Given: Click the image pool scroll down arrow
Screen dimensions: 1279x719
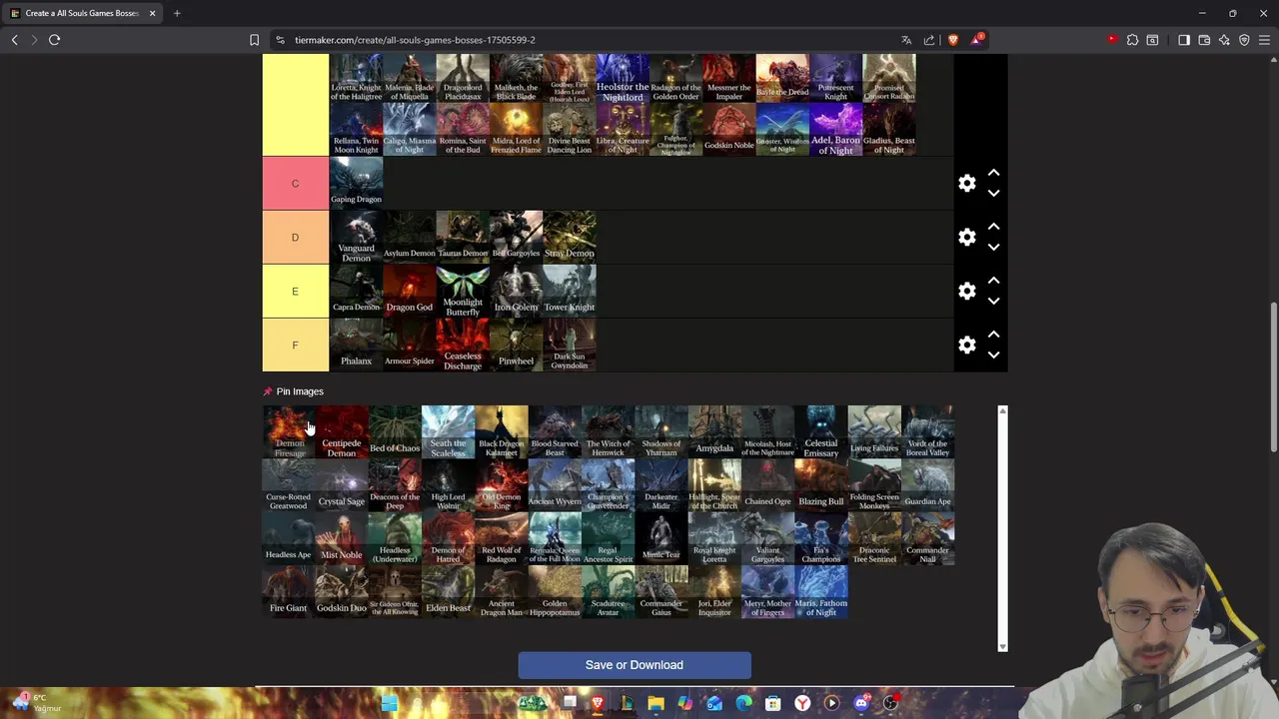Looking at the screenshot, I should click(1002, 646).
